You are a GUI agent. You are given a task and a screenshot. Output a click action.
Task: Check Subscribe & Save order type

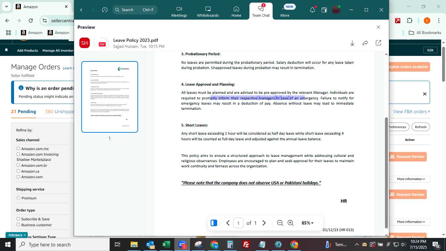(18, 219)
